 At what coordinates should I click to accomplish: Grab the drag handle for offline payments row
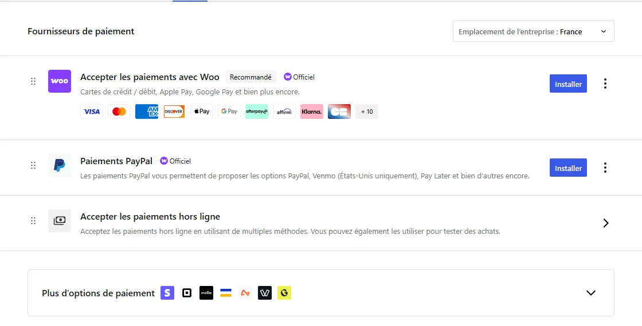(x=33, y=221)
